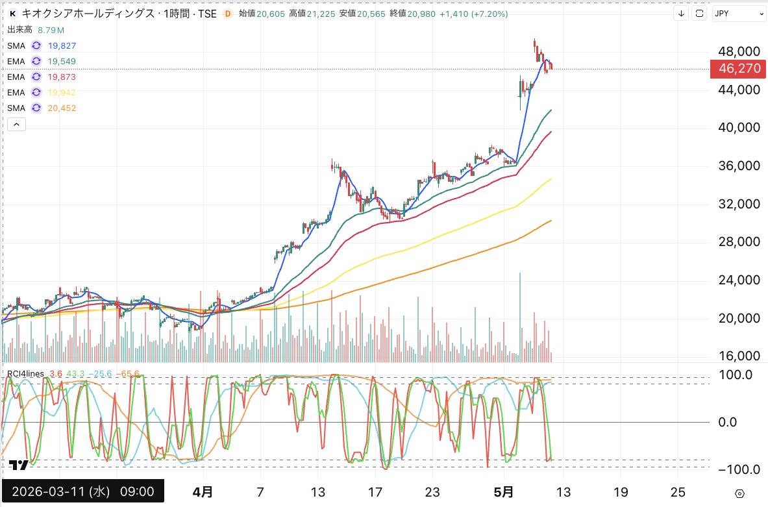Click the down-arrow button beside JPY
This screenshot has height=507, width=768.
(681, 14)
